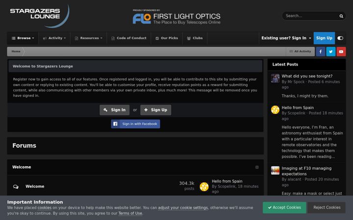The height and width of the screenshot is (220, 353).
Task: Collapse the Welcome forum category
Action: [x=257, y=167]
